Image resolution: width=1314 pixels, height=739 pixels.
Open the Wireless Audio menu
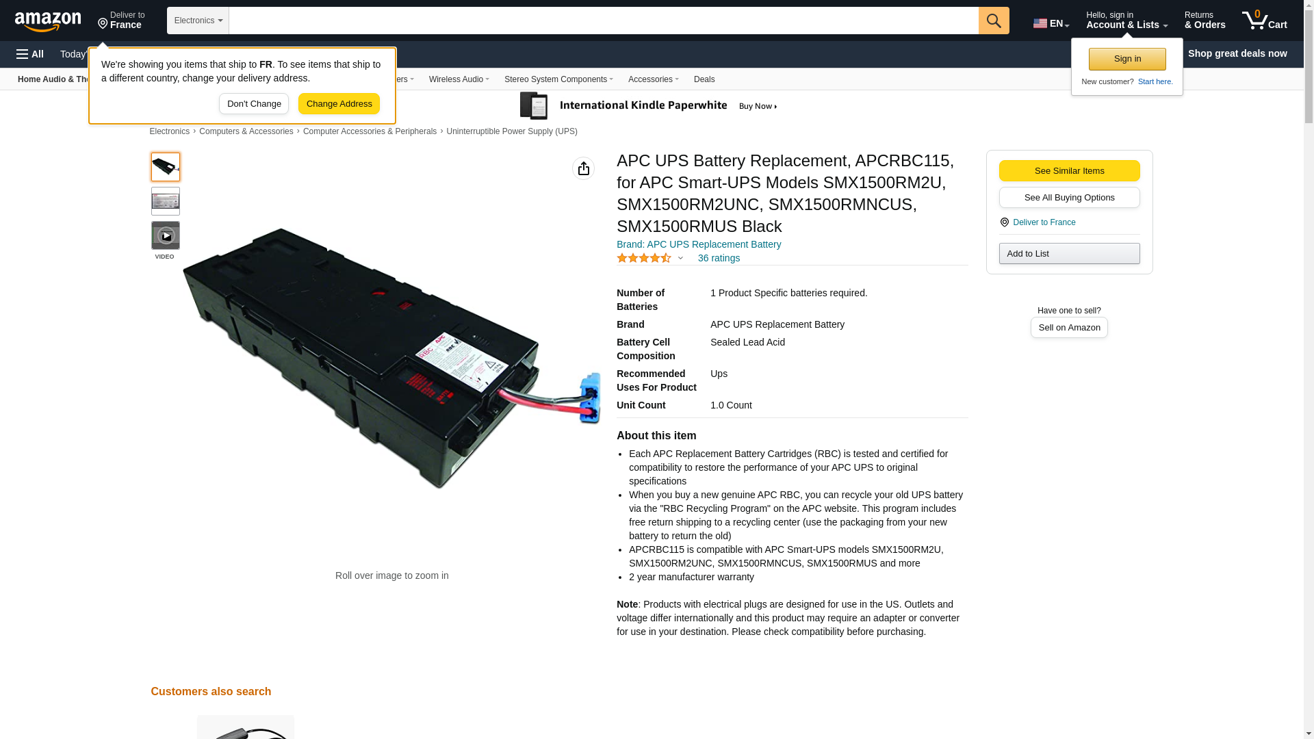click(x=459, y=79)
